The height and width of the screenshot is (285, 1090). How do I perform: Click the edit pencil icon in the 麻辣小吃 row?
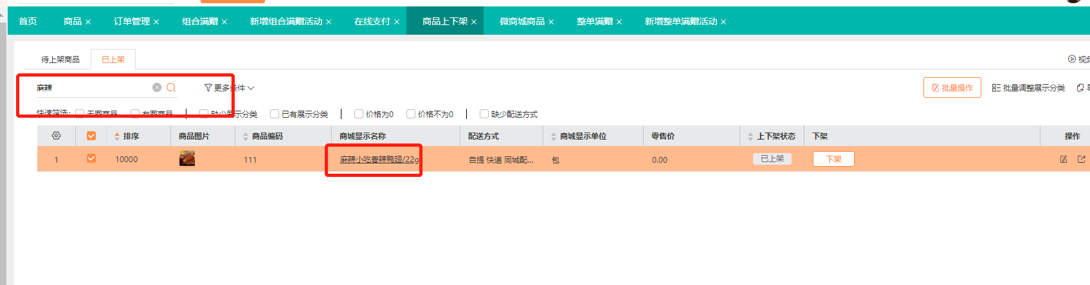[1064, 159]
